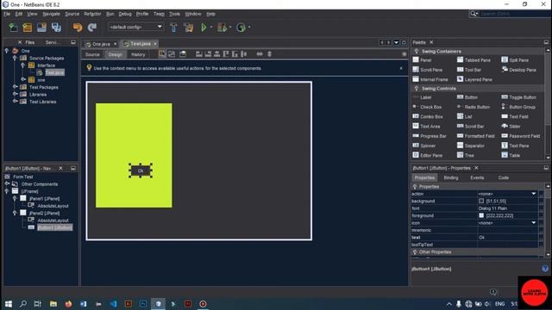Close the hint bar message

[401, 68]
